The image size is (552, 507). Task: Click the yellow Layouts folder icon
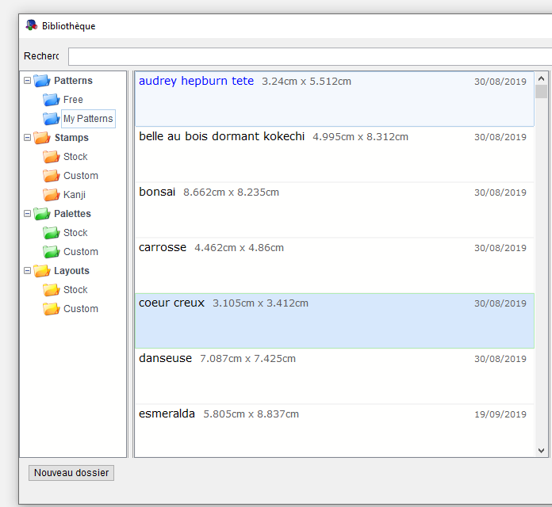(x=42, y=271)
